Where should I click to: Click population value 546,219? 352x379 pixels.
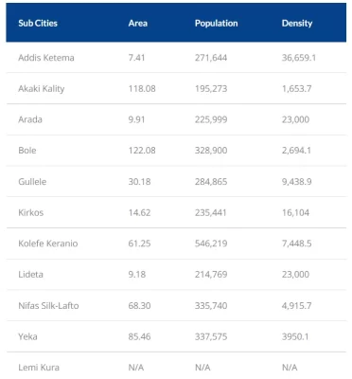coord(211,244)
